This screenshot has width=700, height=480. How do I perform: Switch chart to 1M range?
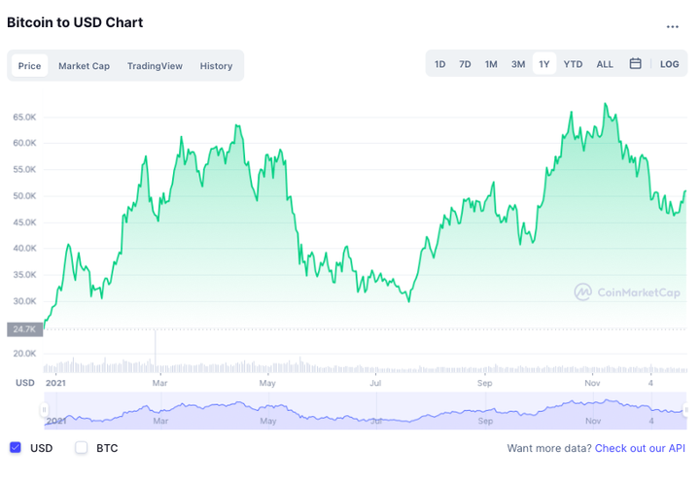click(x=491, y=64)
